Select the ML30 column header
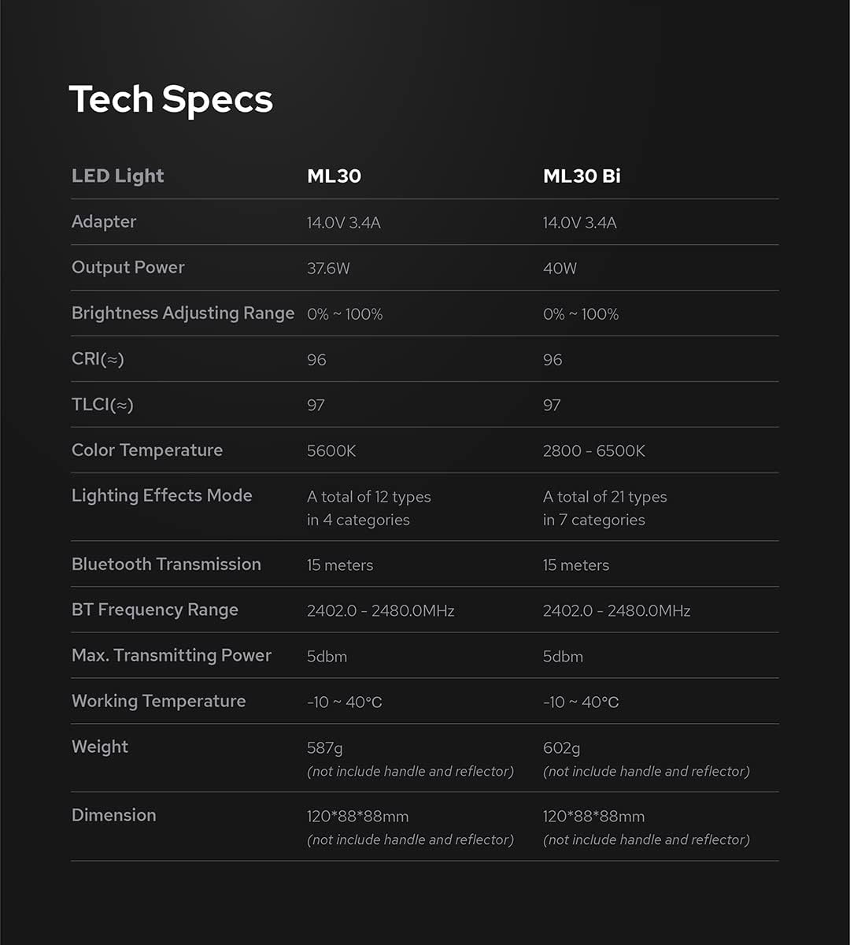Screen dimensions: 850x945 click(334, 176)
